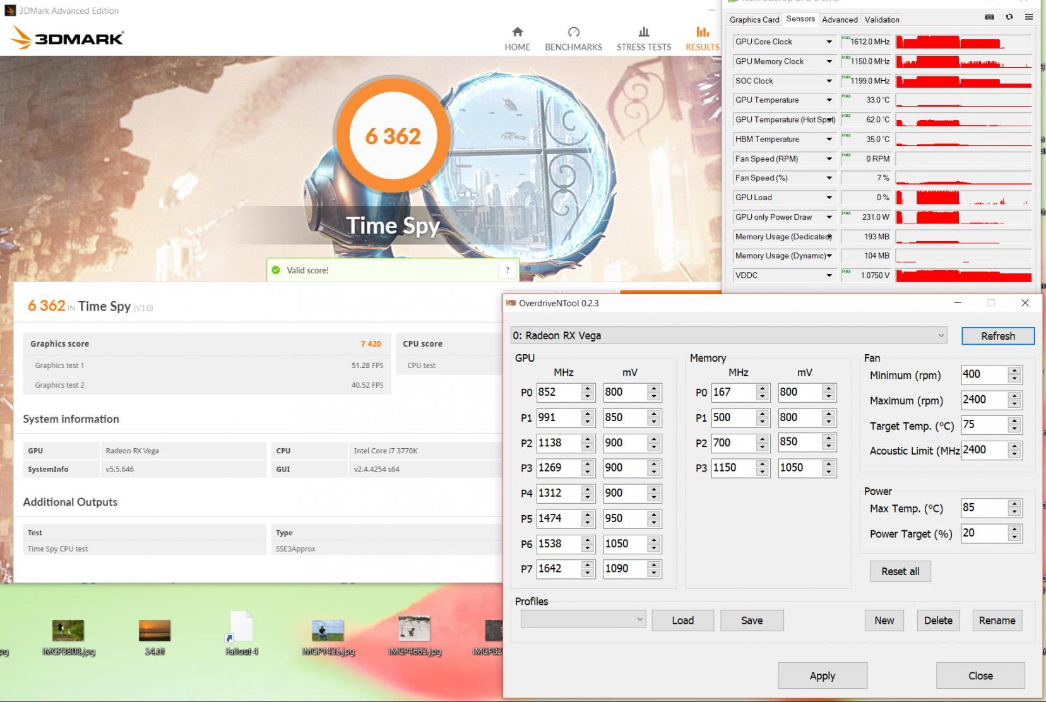Select the IMGP1435.jpg desktop icon

[328, 638]
